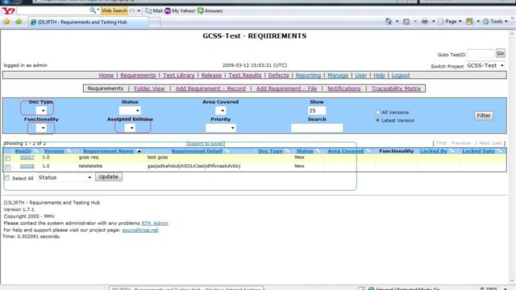Open Manage menu link
The width and height of the screenshot is (516, 290).
(338, 75)
